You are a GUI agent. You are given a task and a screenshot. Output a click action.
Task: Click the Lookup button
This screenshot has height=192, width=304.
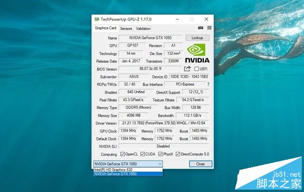coord(198,38)
